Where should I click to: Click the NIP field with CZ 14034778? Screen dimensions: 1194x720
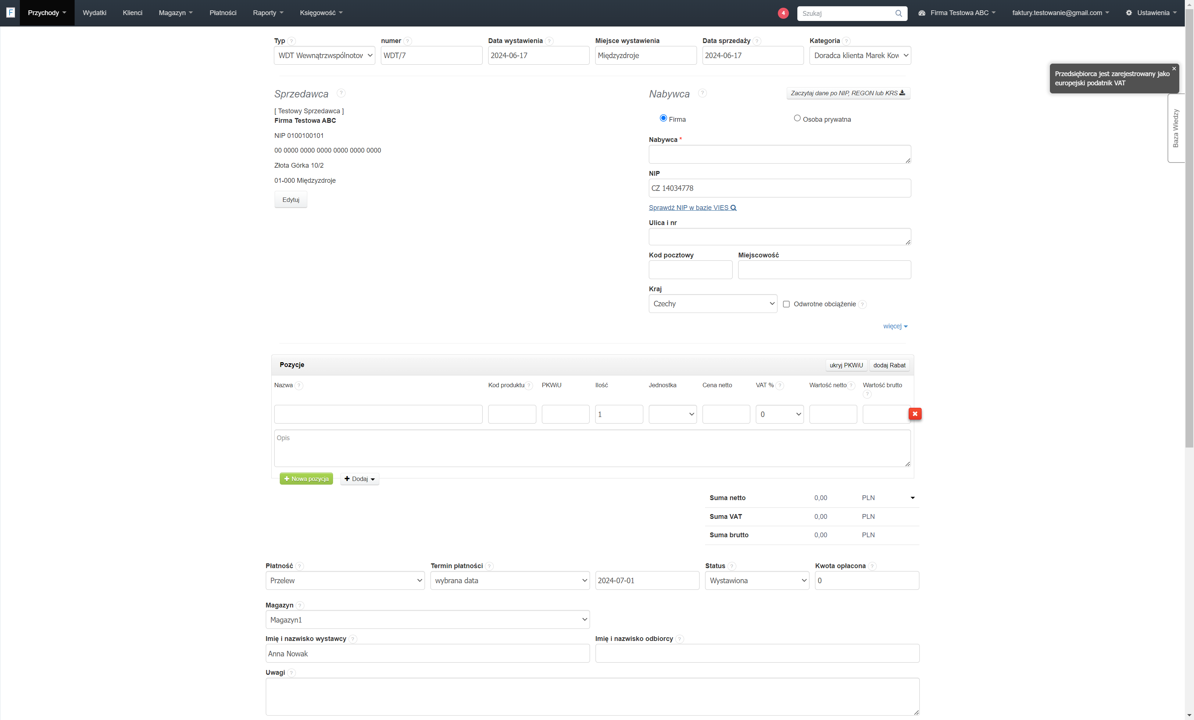[780, 188]
